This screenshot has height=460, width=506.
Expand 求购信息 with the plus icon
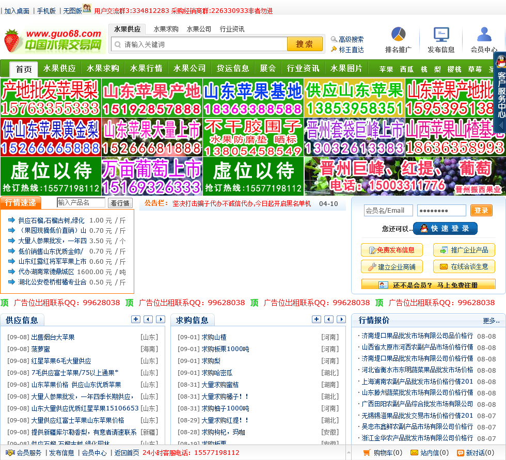[x=316, y=320]
